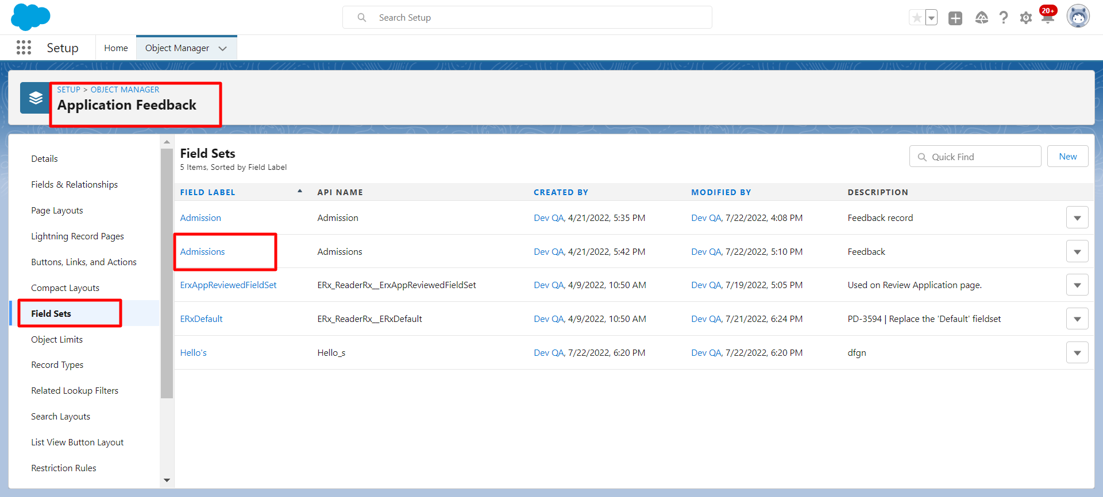Image resolution: width=1103 pixels, height=497 pixels.
Task: Open the notifications bell icon
Action: coord(1047,17)
